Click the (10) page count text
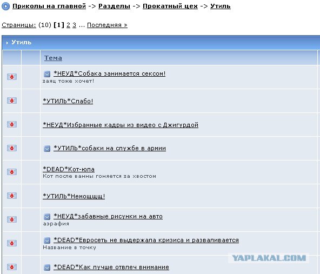This screenshot has height=274, width=320. (45, 25)
